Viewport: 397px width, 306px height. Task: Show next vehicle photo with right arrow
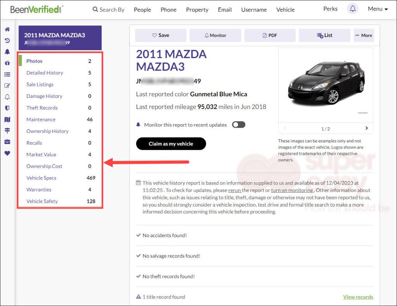(366, 128)
